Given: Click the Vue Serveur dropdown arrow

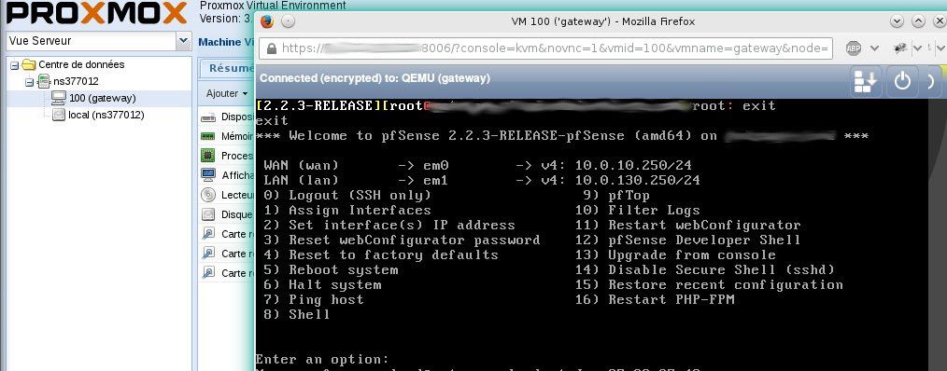Looking at the screenshot, I should [184, 41].
